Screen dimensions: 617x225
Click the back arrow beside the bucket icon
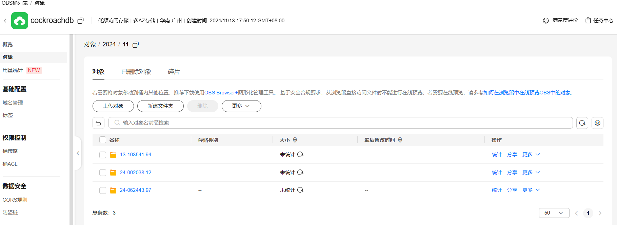coord(5,21)
